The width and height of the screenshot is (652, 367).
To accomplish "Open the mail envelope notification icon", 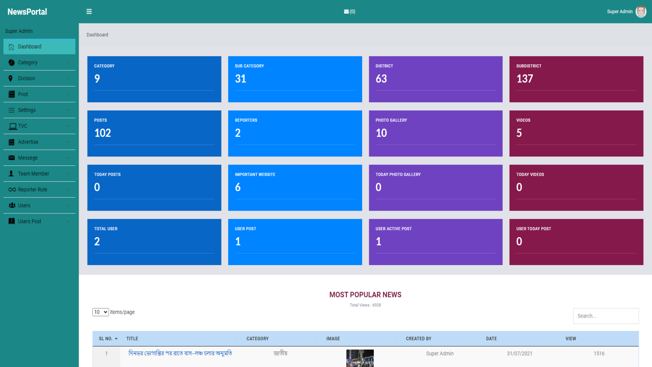I will point(346,12).
